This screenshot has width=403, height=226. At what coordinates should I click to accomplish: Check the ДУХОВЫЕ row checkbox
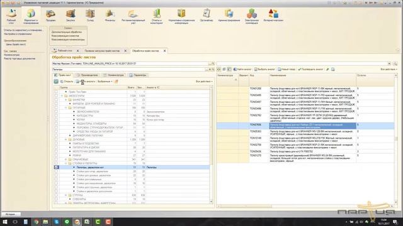56,139
